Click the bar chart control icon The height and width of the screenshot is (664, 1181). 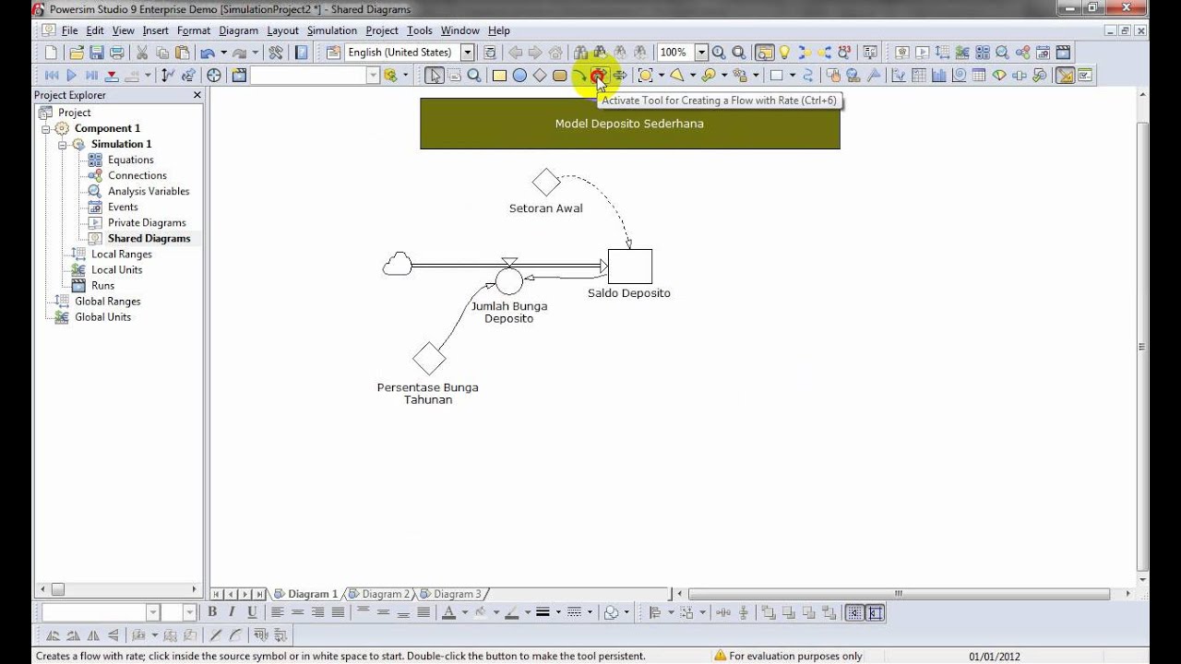click(x=939, y=76)
